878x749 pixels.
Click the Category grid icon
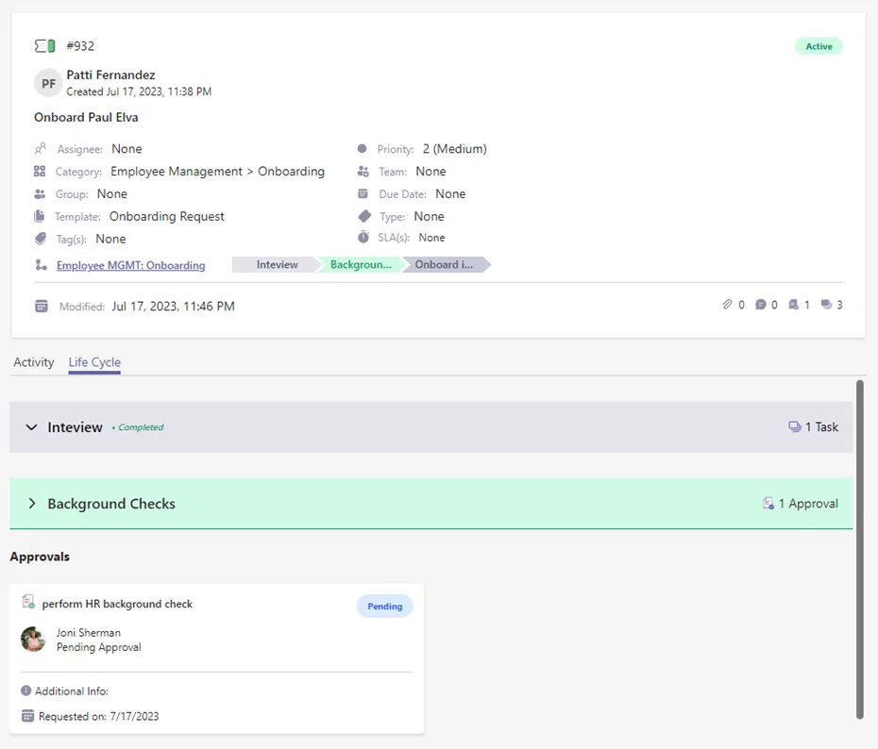(x=40, y=171)
